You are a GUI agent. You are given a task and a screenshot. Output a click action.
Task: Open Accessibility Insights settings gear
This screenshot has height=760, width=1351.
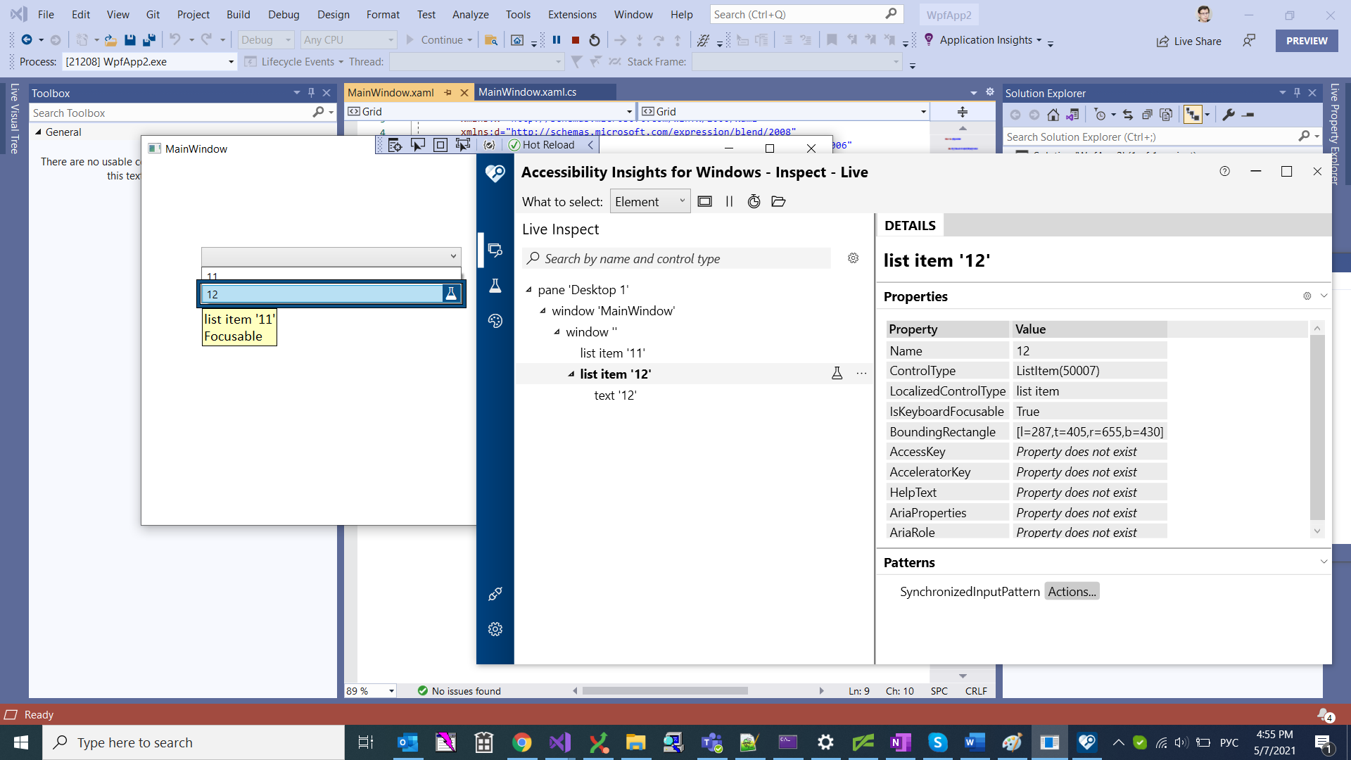pos(495,629)
